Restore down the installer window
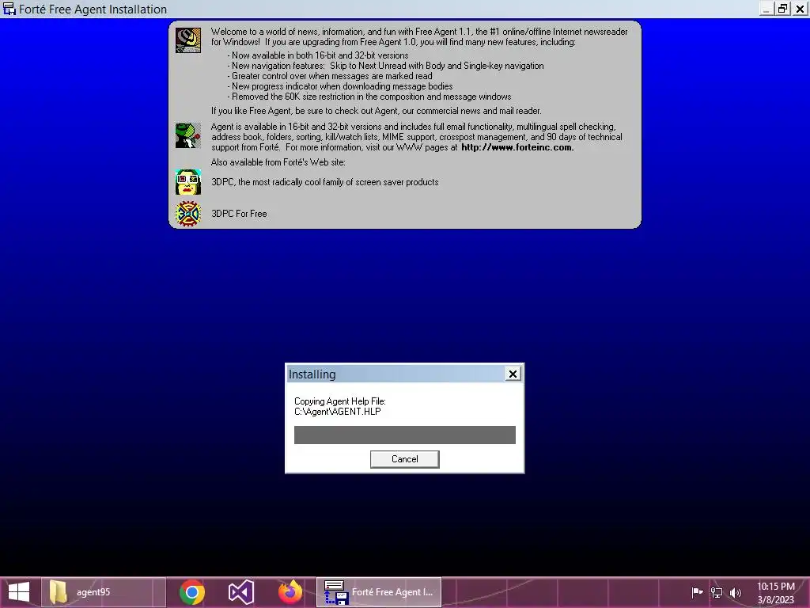The width and height of the screenshot is (810, 608). coord(783,8)
